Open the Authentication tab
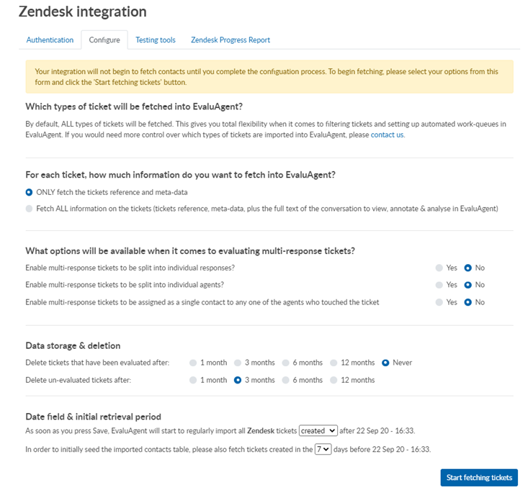 [50, 40]
